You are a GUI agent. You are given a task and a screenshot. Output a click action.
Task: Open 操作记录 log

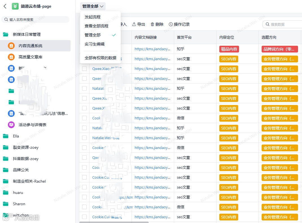click(x=179, y=24)
